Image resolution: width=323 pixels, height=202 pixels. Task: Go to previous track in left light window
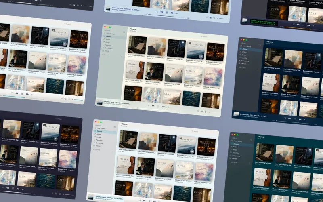(17, 93)
